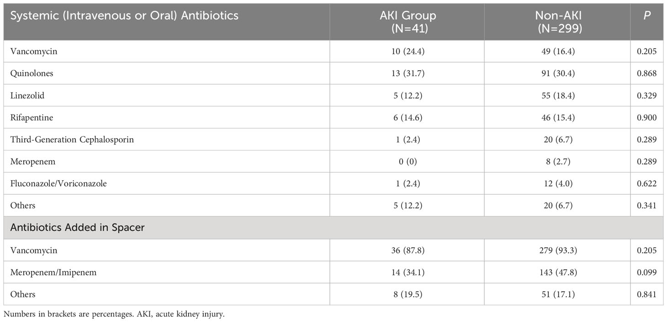The image size is (667, 322).
Task: Click the 0 (0) Meropenem AKI cell
Action: click(x=407, y=161)
